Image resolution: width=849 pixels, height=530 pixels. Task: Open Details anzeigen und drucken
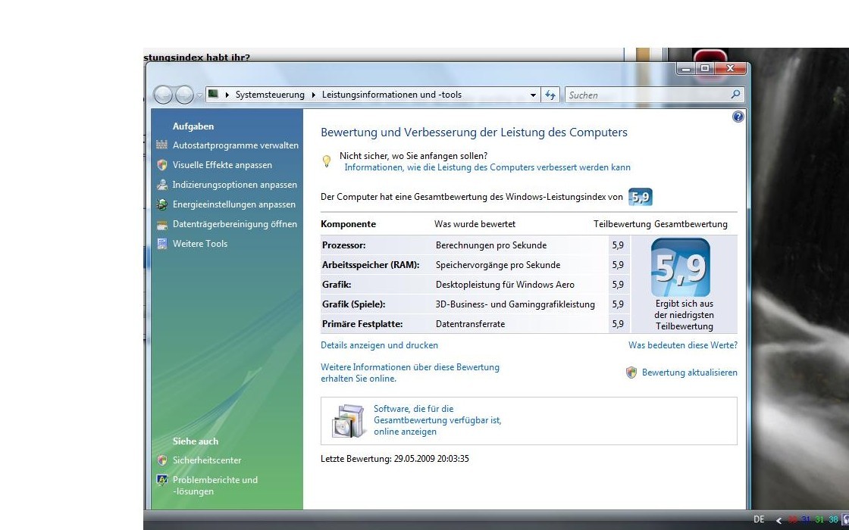click(380, 345)
